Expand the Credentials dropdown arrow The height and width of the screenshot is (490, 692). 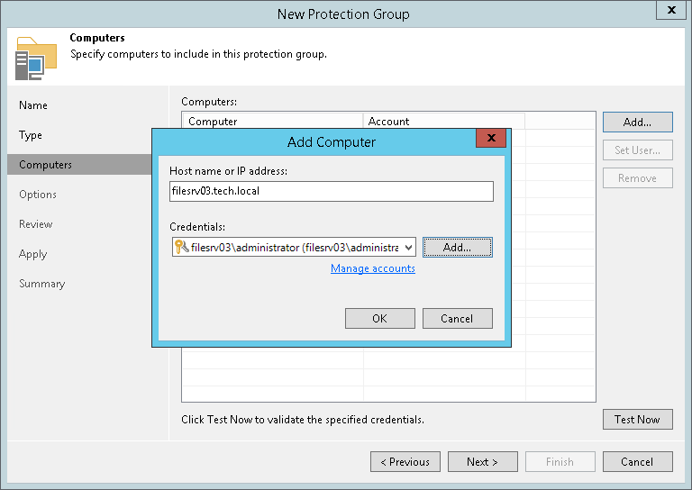pyautogui.click(x=408, y=248)
